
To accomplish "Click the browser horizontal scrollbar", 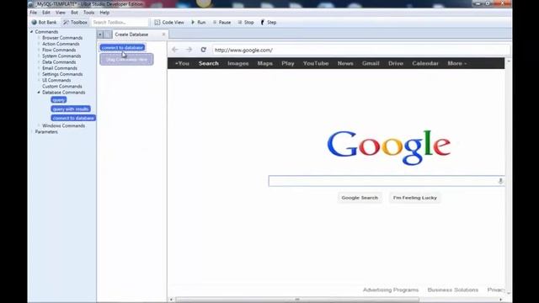I will tap(297, 300).
